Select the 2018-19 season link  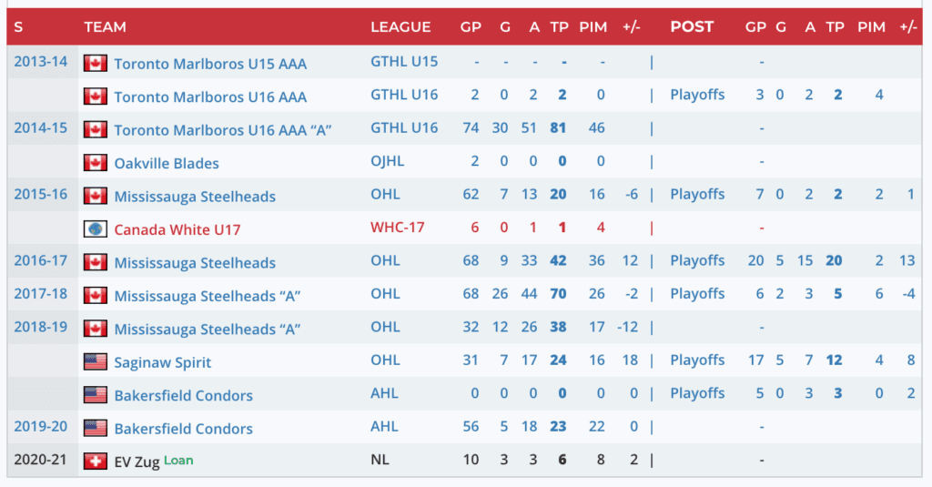tap(41, 327)
